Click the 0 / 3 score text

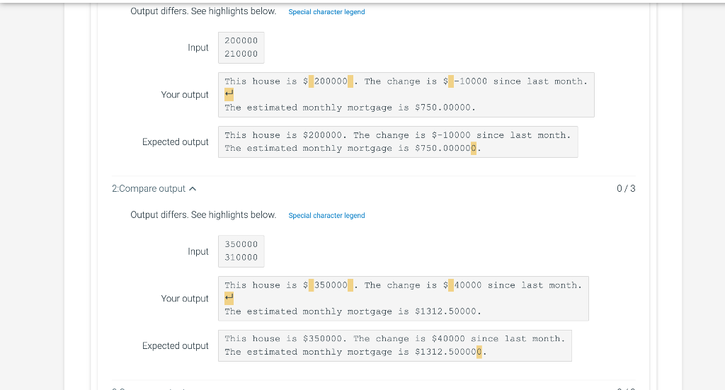tap(626, 188)
